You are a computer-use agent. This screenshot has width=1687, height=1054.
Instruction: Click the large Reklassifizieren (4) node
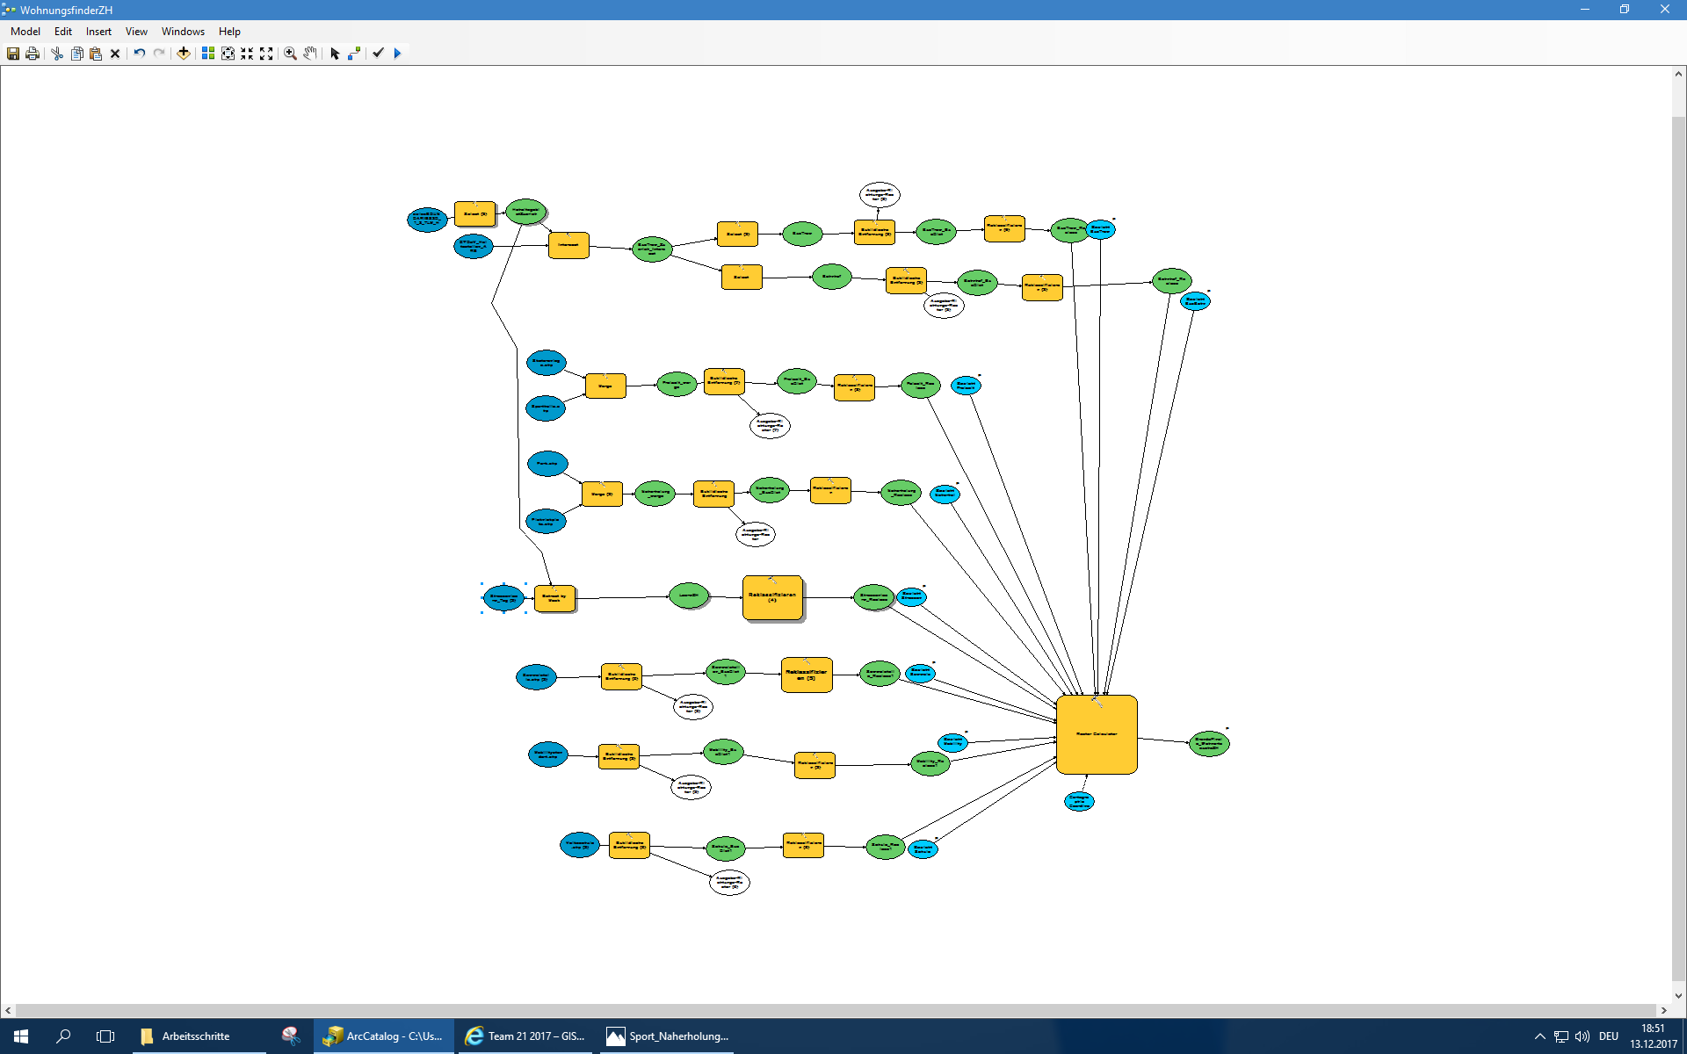[x=772, y=597]
